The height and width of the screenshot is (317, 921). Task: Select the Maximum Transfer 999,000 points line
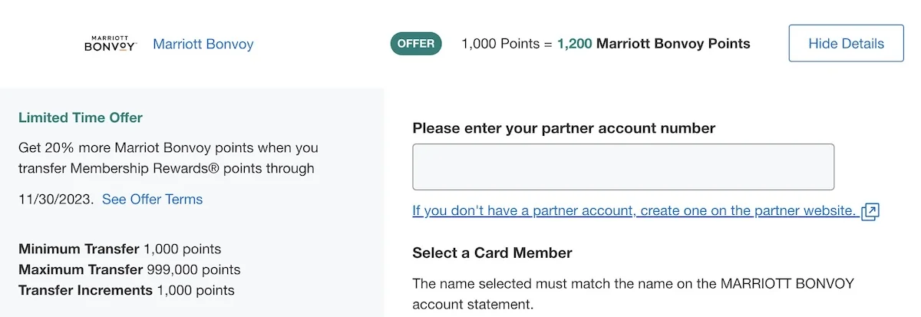point(129,269)
